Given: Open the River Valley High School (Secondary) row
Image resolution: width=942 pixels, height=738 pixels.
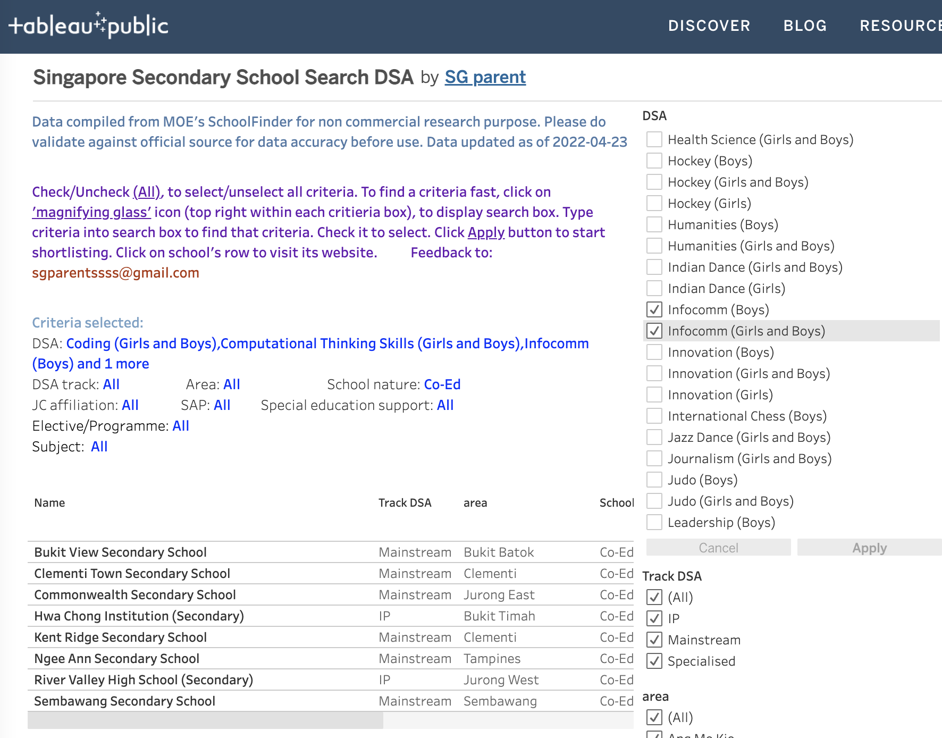Looking at the screenshot, I should (x=331, y=680).
